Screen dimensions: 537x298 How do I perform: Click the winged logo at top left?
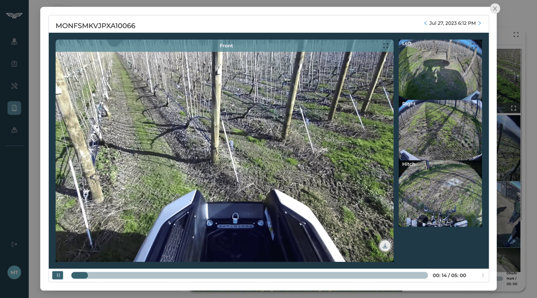[14, 15]
